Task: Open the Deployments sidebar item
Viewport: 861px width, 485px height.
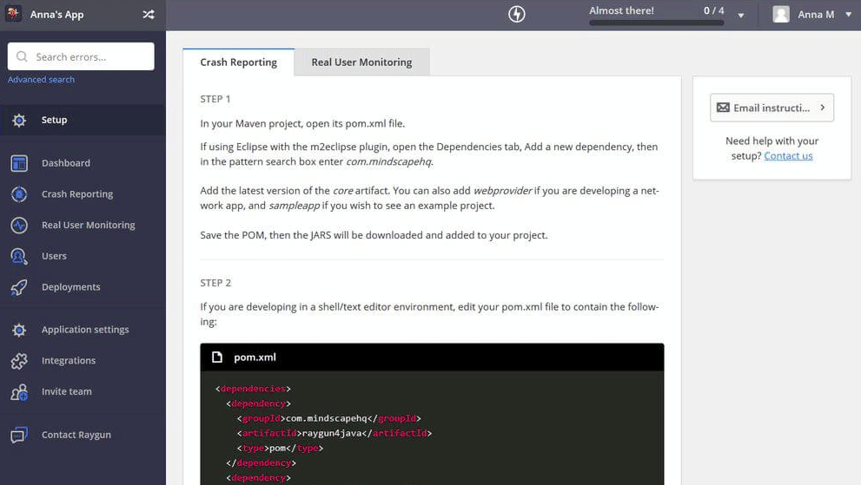Action: (83, 287)
